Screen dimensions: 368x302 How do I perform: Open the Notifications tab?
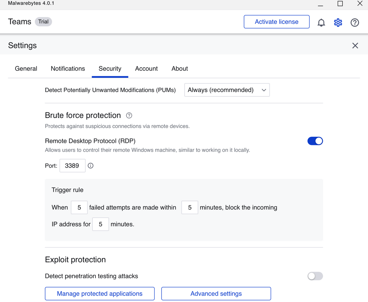click(x=68, y=69)
